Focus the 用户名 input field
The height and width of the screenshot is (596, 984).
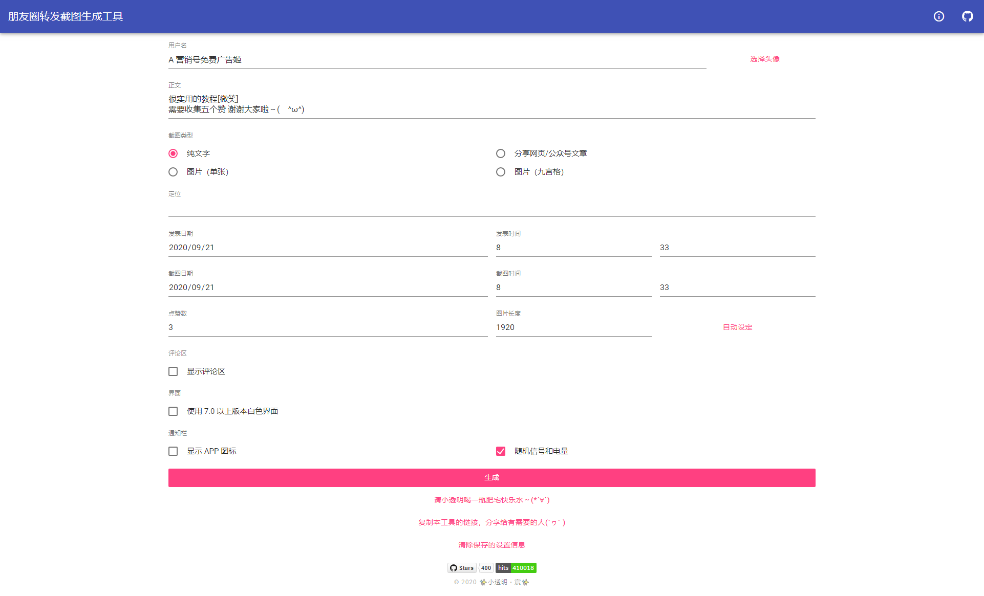[x=437, y=60]
